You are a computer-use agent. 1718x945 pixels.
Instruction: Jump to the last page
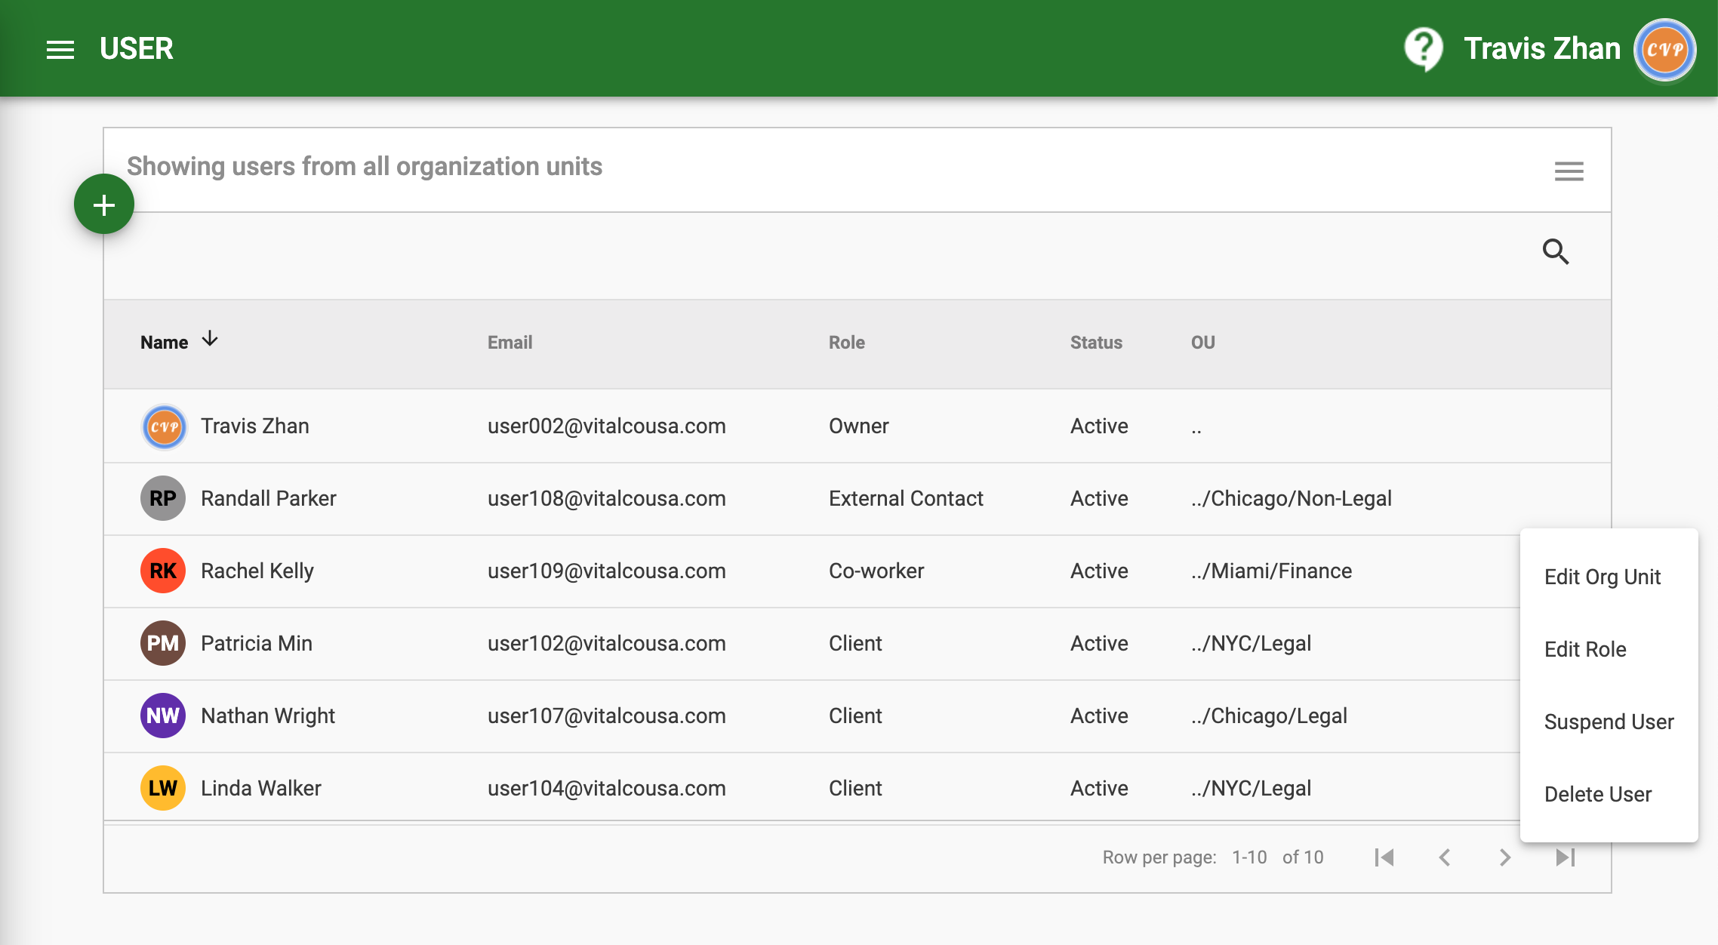tap(1566, 857)
